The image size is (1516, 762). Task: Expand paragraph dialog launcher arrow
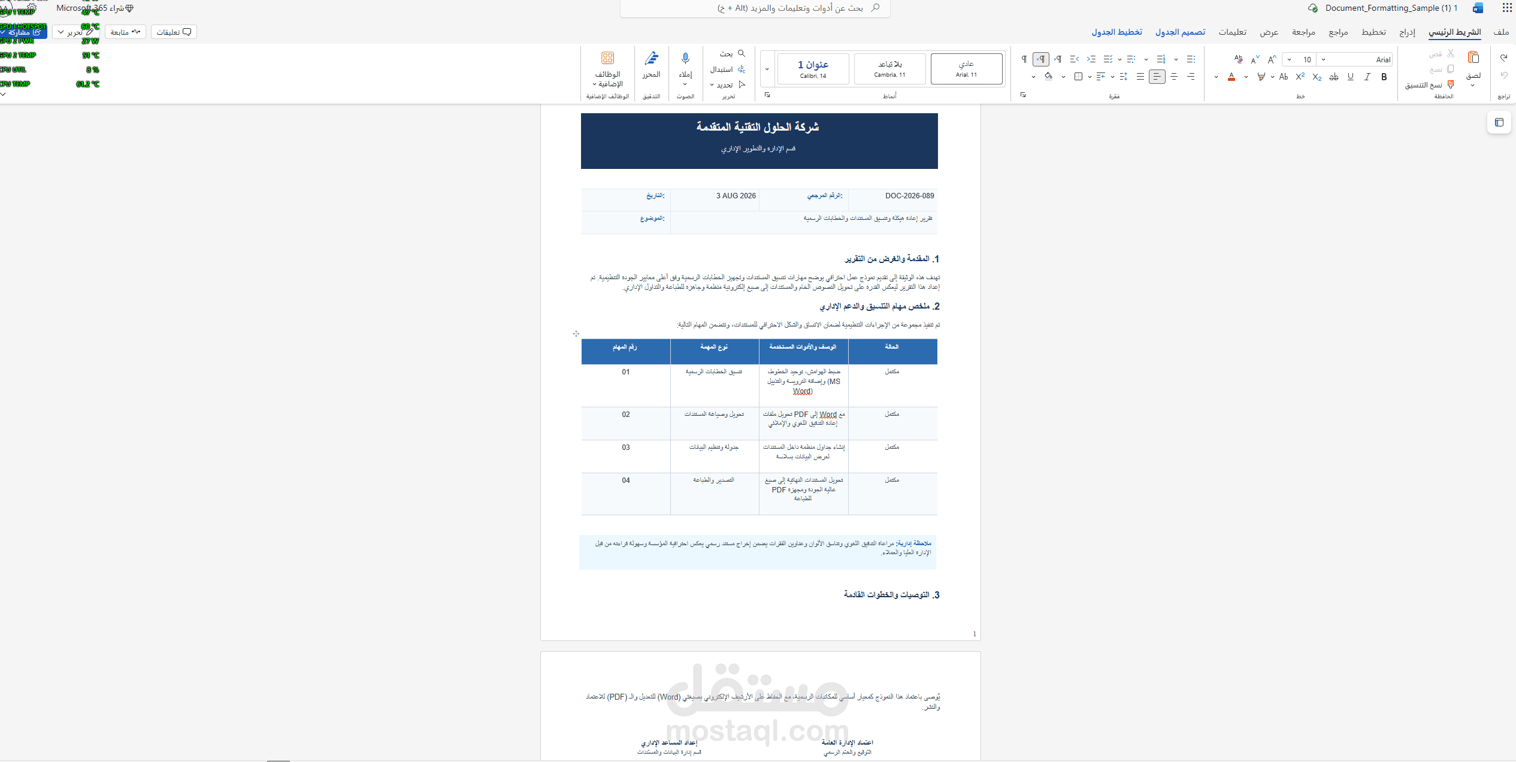click(1023, 95)
